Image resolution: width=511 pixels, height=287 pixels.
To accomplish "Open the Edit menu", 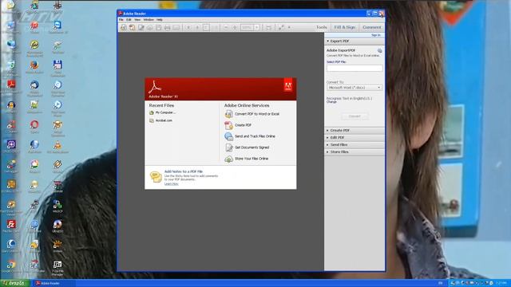I will [129, 20].
